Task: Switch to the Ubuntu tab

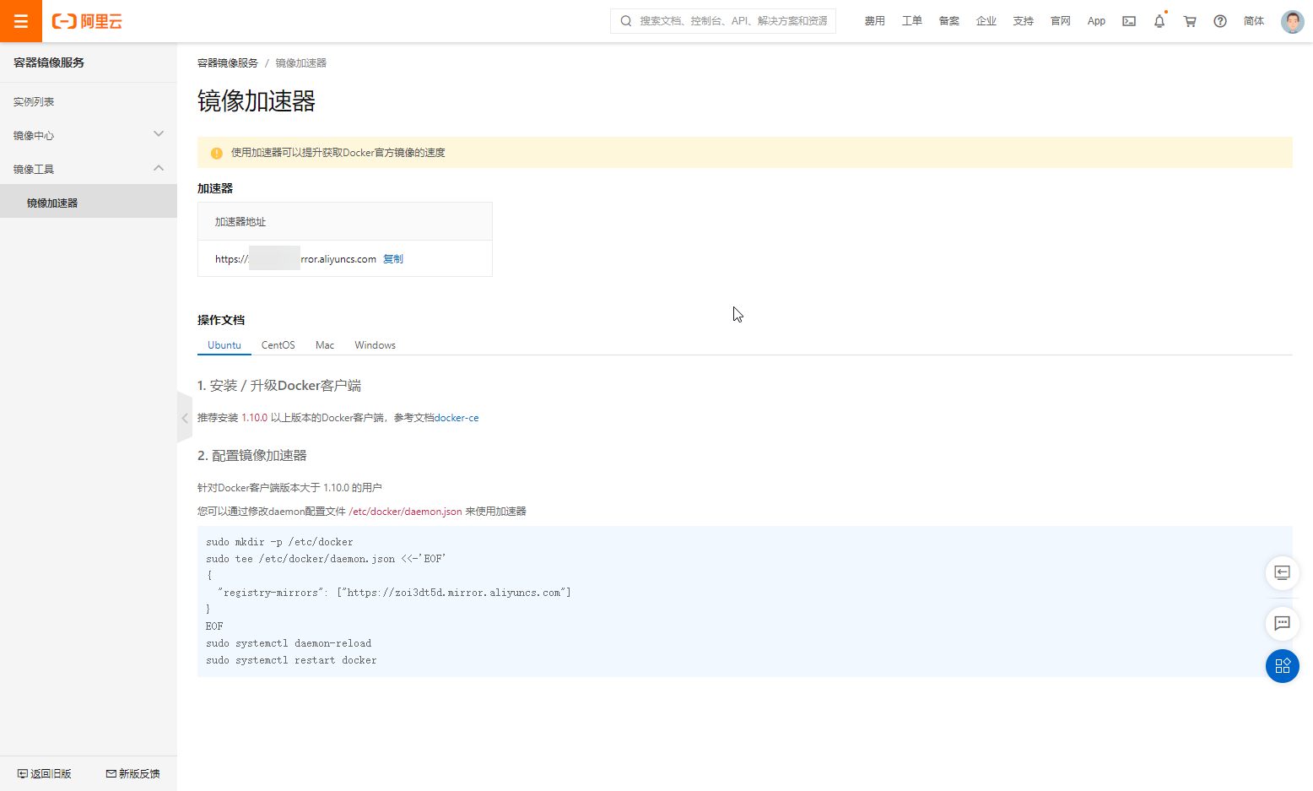Action: click(x=224, y=345)
